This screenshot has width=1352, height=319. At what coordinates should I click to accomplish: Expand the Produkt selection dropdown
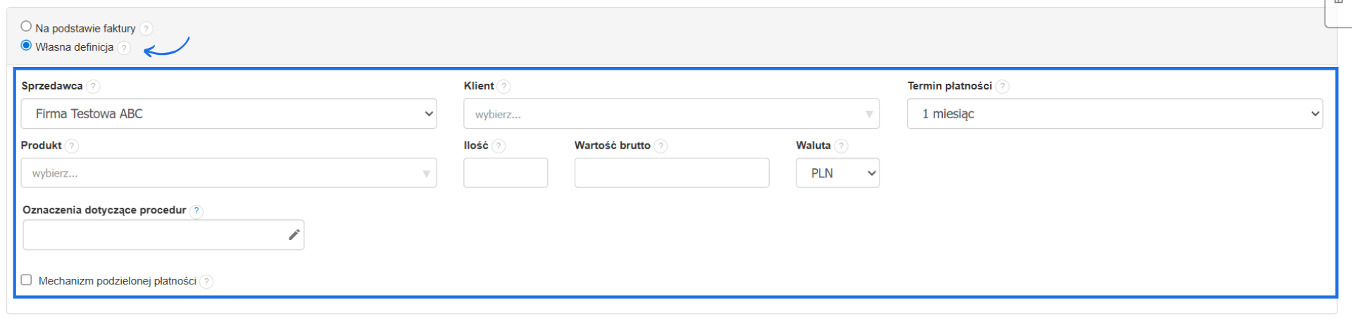pos(229,173)
